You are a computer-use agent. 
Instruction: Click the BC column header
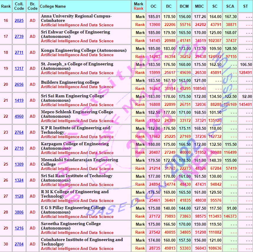(169, 6)
